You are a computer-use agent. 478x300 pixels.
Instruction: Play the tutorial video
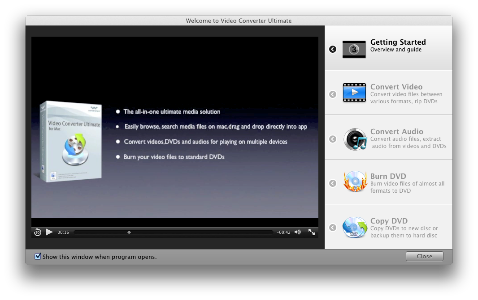click(48, 232)
